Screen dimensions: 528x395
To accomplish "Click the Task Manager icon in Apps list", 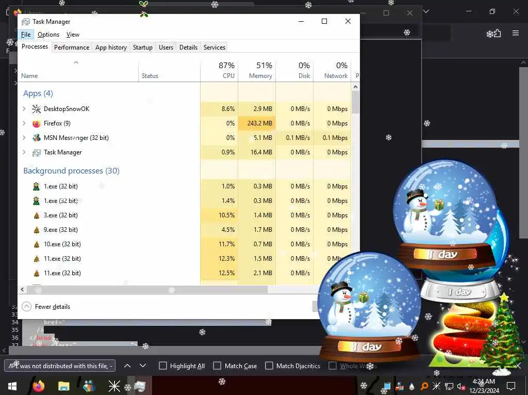I will tap(37, 152).
